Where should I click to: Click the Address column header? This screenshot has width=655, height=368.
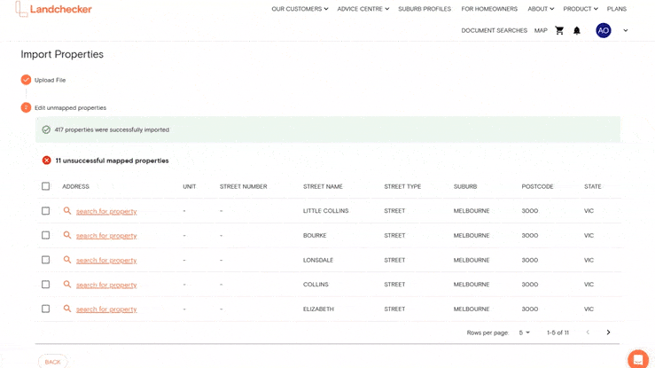[x=75, y=186]
